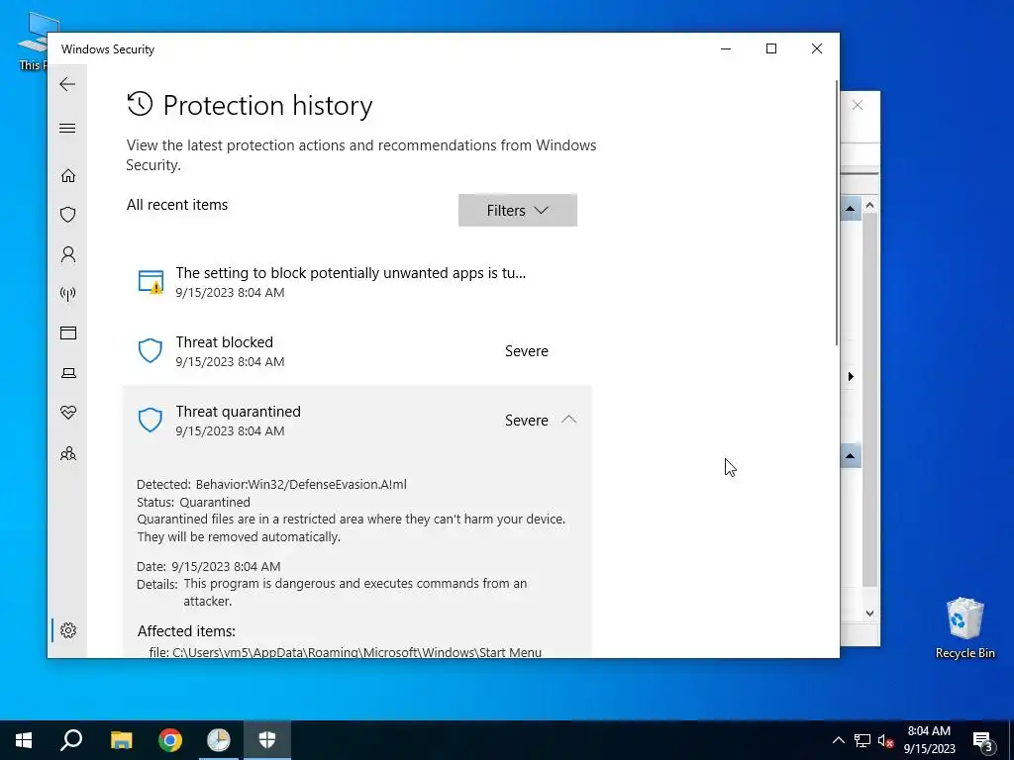Viewport: 1014px width, 760px height.
Task: Select the Behavior:Win32/DefenseEvasion.A!ml detection text
Action: (x=301, y=484)
